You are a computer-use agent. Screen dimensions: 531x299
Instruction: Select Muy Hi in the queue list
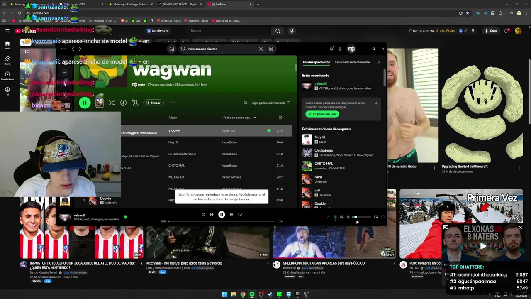pos(341,140)
